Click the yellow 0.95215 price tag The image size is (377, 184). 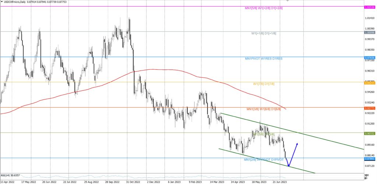click(x=369, y=83)
